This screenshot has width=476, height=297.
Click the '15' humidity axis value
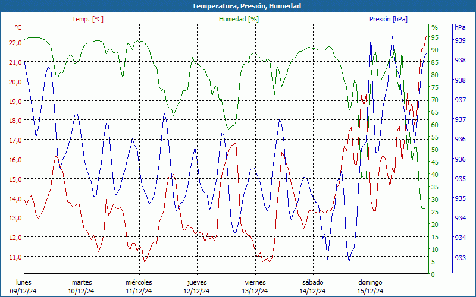click(435, 237)
